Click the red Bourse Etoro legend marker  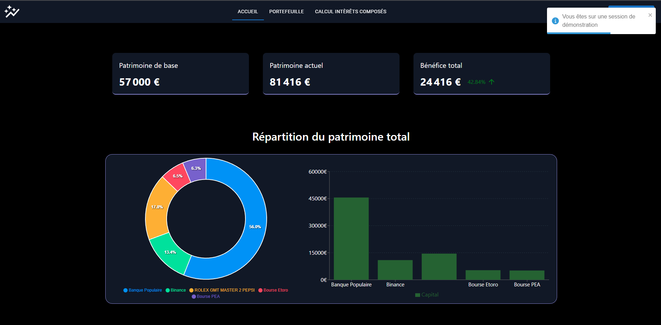pos(260,290)
